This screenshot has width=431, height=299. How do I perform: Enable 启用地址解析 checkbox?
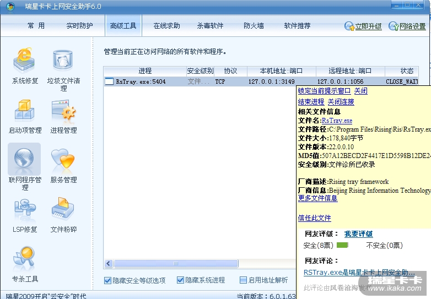click(x=243, y=280)
